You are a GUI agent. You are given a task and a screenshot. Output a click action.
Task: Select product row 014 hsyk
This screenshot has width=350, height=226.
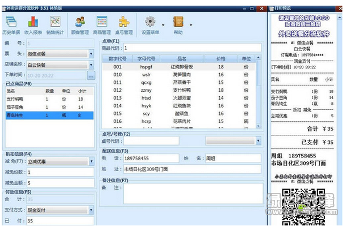click(178, 106)
